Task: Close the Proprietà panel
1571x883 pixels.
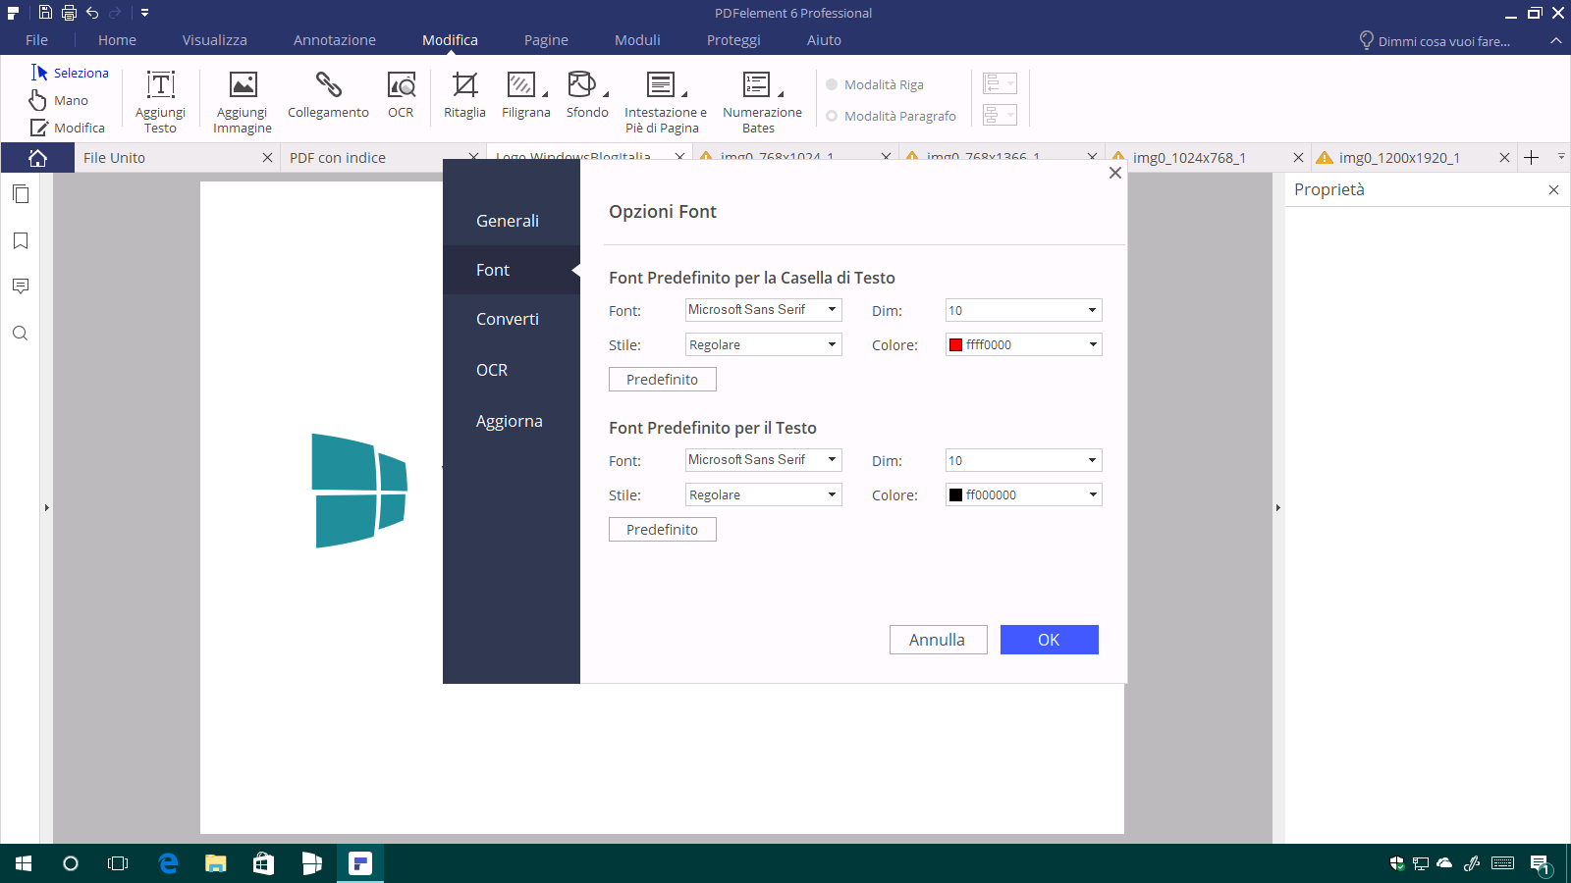Action: coord(1553,189)
